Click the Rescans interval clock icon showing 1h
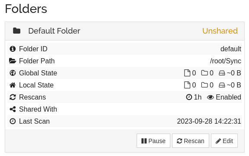The height and width of the screenshot is (156, 249). [x=189, y=97]
